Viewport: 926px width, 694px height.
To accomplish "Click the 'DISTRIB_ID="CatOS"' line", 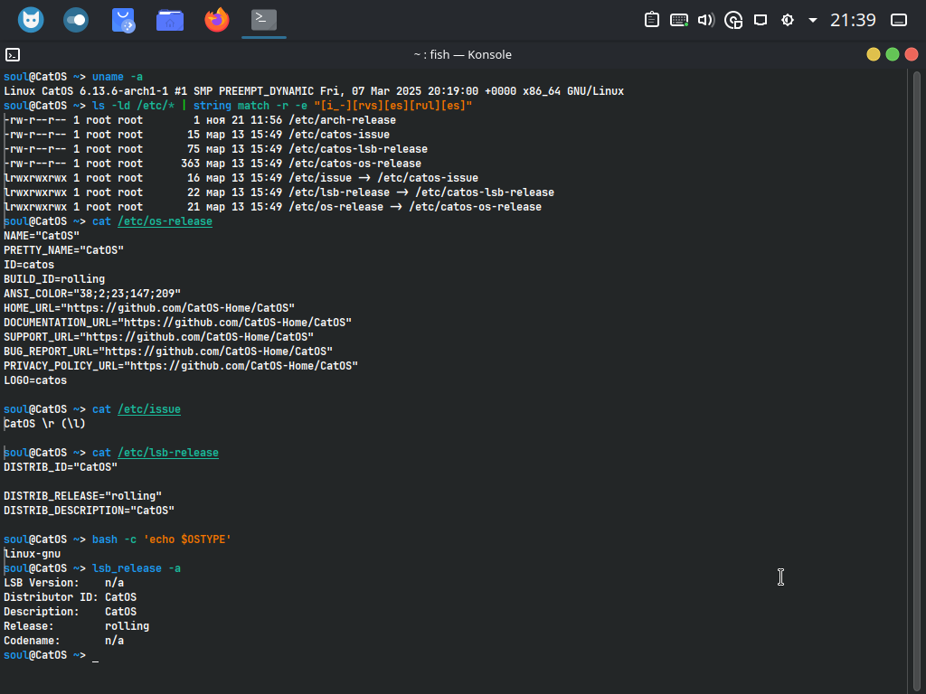I will coord(61,467).
